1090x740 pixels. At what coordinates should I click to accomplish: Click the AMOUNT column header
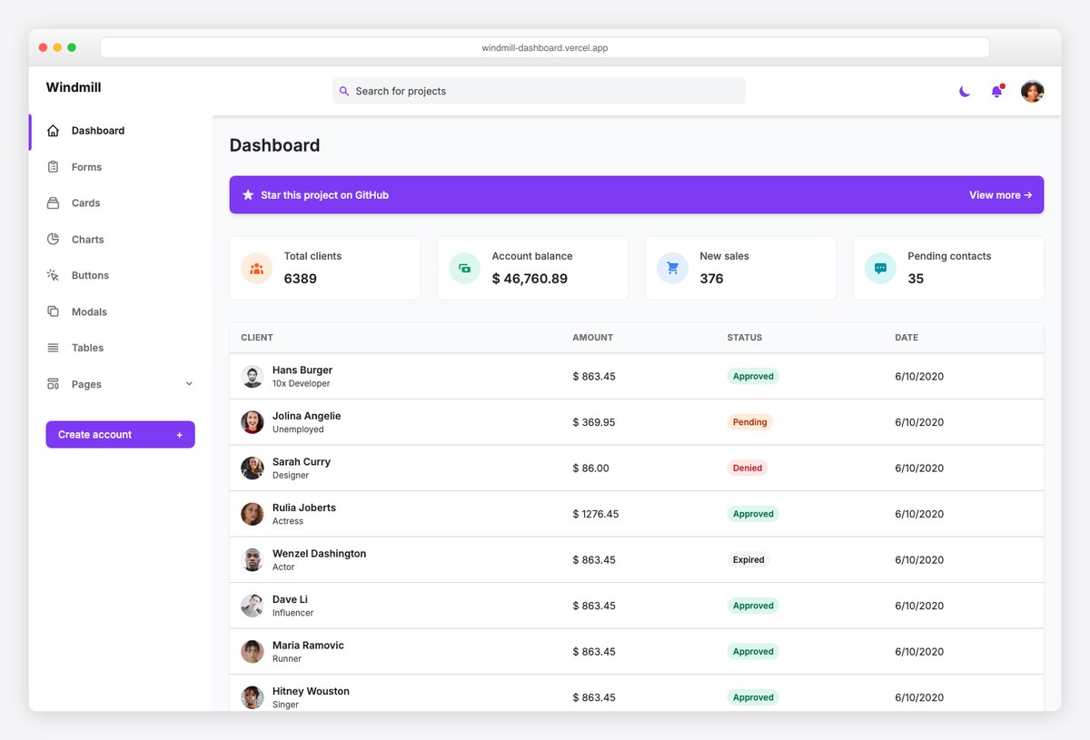[x=592, y=338]
